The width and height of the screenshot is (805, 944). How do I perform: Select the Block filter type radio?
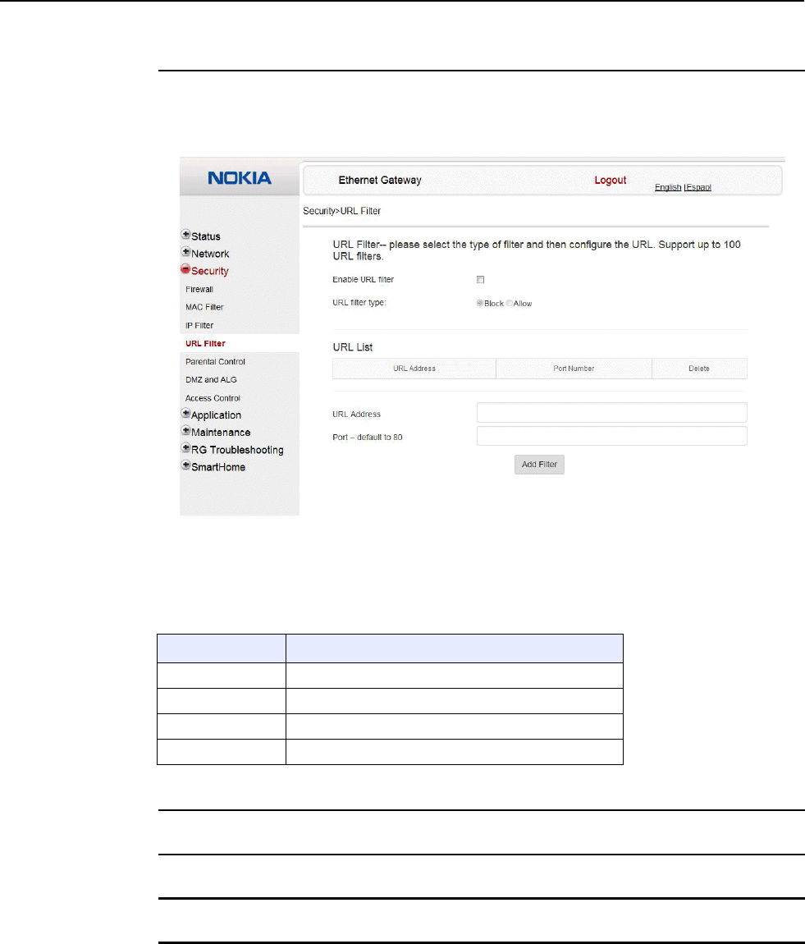point(479,304)
